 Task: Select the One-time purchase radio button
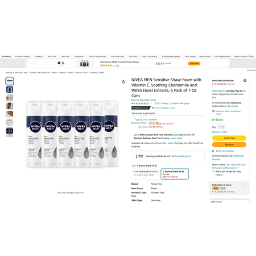pyautogui.click(x=245, y=81)
